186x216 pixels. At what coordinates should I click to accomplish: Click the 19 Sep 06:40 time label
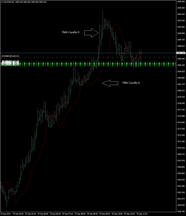(55, 214)
